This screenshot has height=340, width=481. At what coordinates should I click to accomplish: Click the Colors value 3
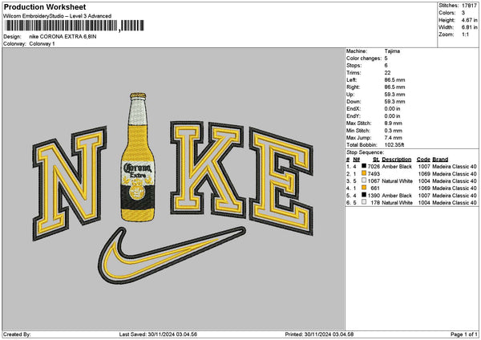463,13
